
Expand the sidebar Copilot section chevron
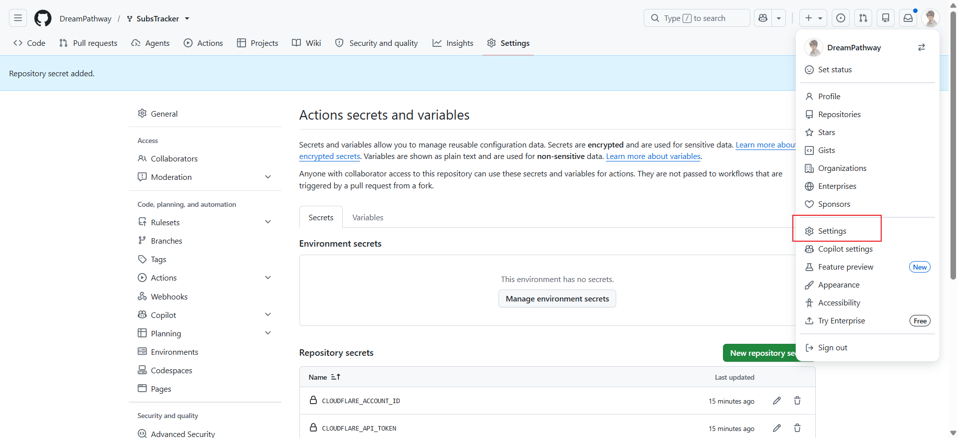click(268, 315)
